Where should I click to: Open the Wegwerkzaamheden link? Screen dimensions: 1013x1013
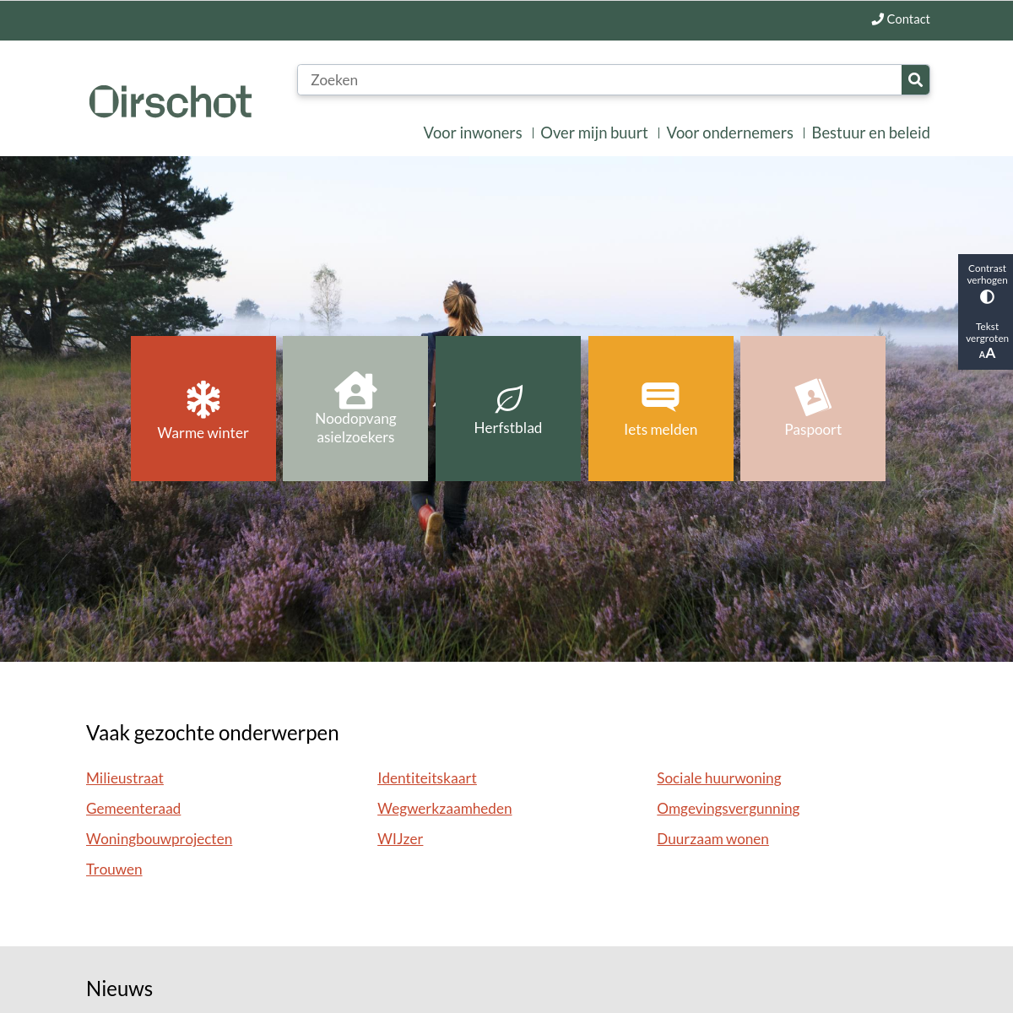pos(445,809)
